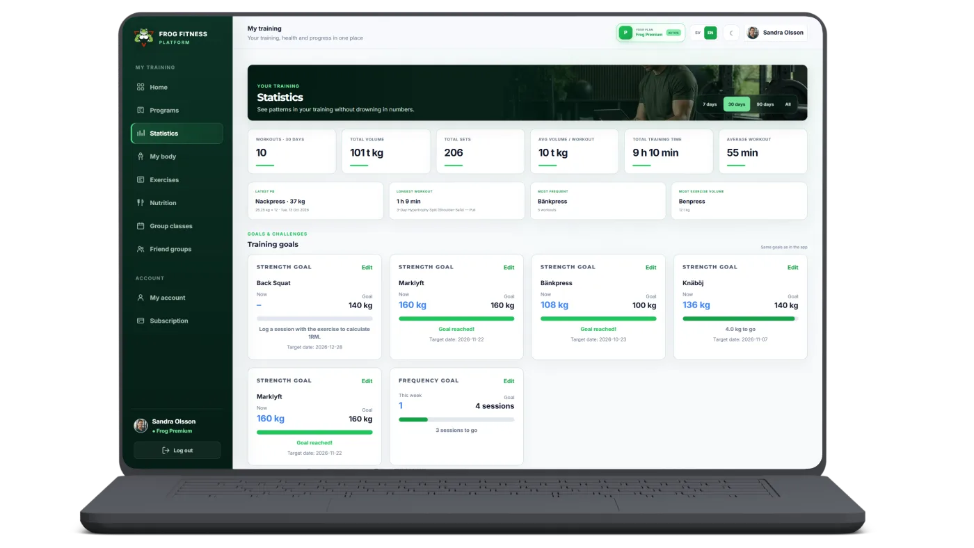Switch to the 90 days range
Screen dimensions: 974x548
[765, 104]
